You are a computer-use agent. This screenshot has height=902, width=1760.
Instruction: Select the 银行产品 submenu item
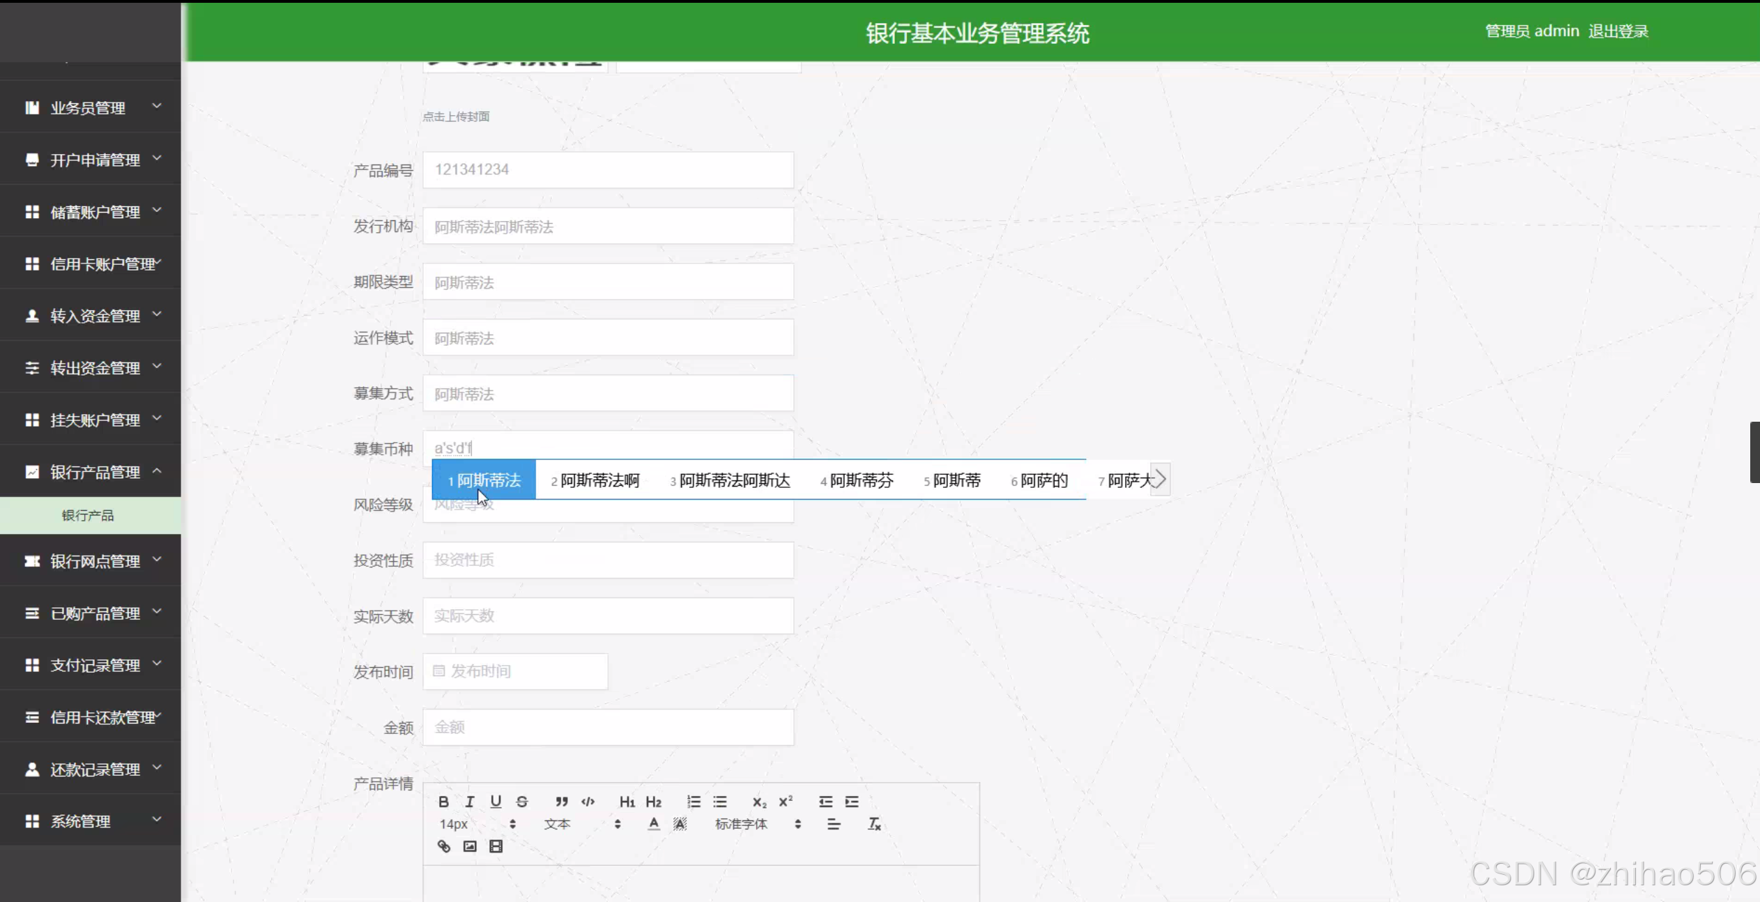(88, 515)
